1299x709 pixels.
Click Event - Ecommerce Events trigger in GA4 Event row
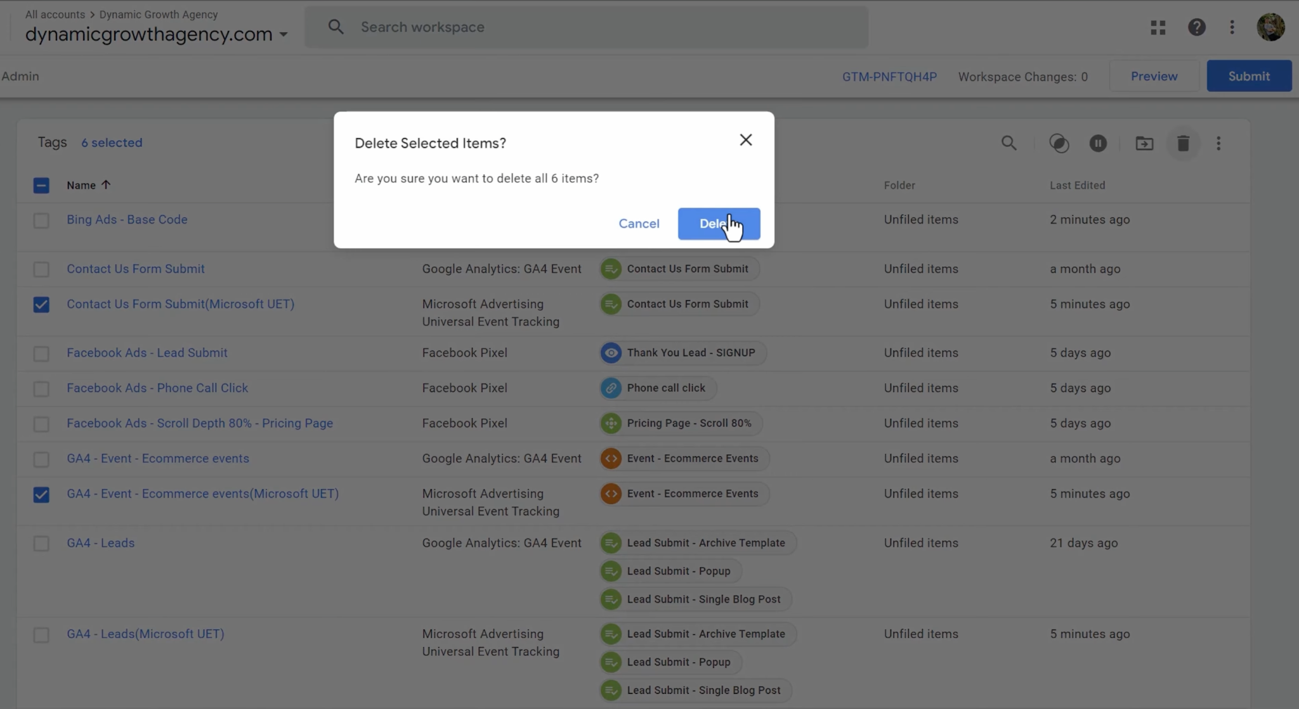coord(684,458)
